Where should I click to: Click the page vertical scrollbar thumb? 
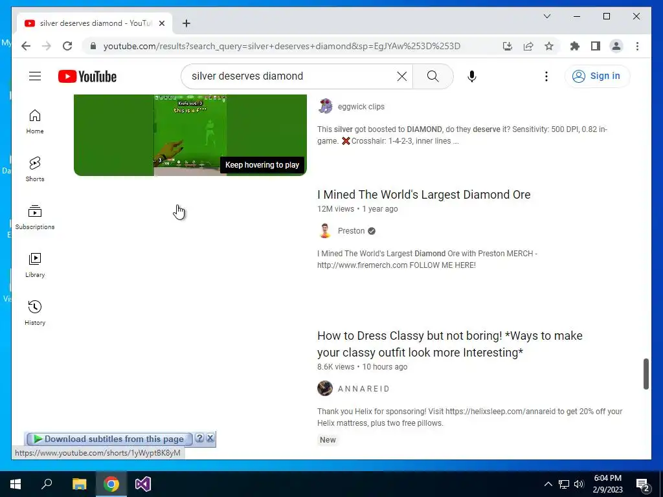pos(646,374)
